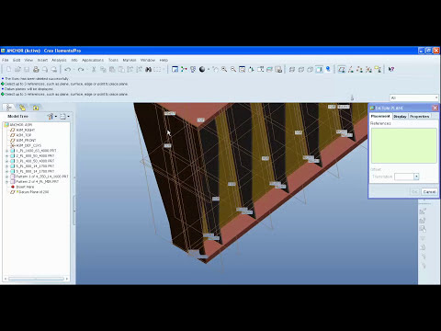Screen dimensions: 441x331
Task: Click the New file icon in toolbar
Action: (8, 70)
